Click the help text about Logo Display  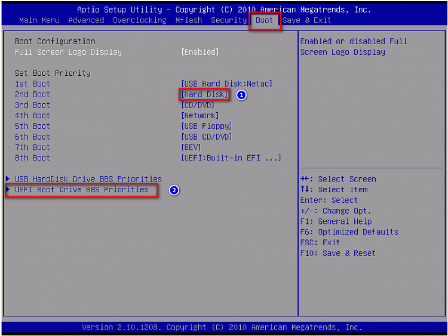click(354, 47)
